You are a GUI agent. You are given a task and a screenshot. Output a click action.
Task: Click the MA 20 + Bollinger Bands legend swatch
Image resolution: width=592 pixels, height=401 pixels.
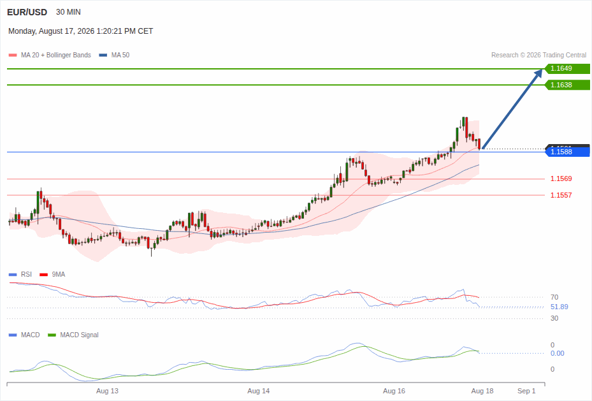click(x=13, y=55)
